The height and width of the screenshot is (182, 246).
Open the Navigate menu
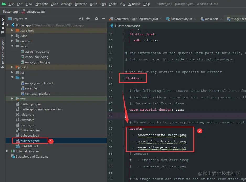pyautogui.click(x=41, y=4)
